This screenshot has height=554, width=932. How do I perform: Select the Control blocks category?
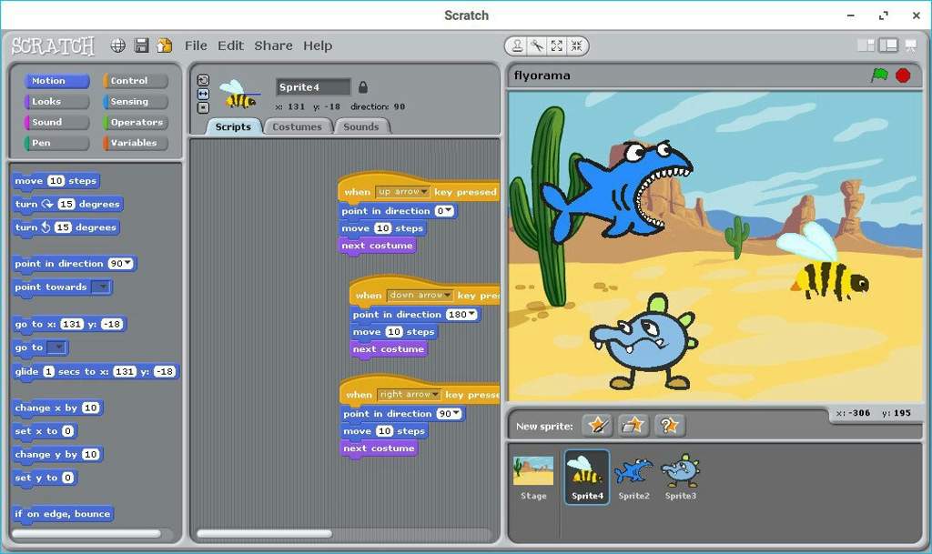coord(136,81)
